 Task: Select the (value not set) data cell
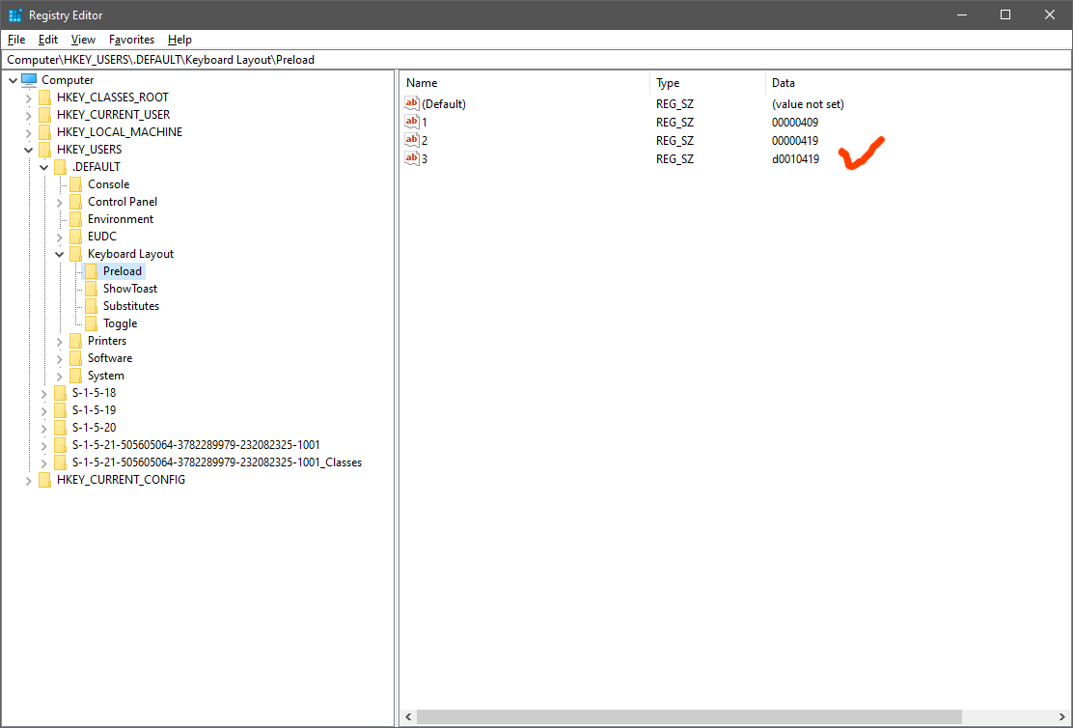click(x=808, y=104)
